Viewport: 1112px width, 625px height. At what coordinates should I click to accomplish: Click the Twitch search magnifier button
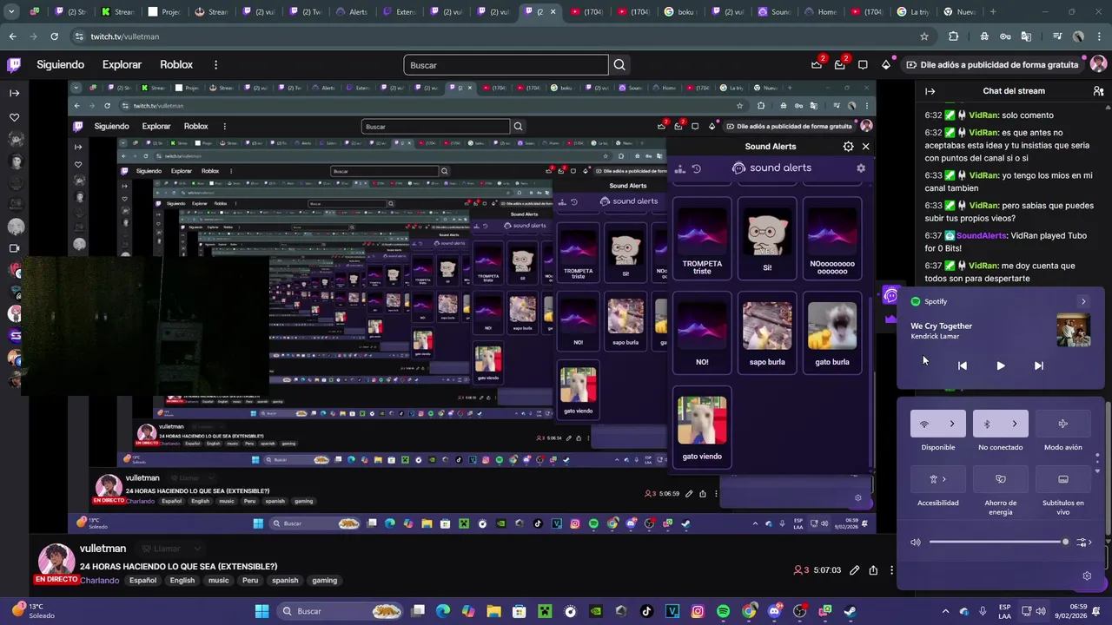619,65
